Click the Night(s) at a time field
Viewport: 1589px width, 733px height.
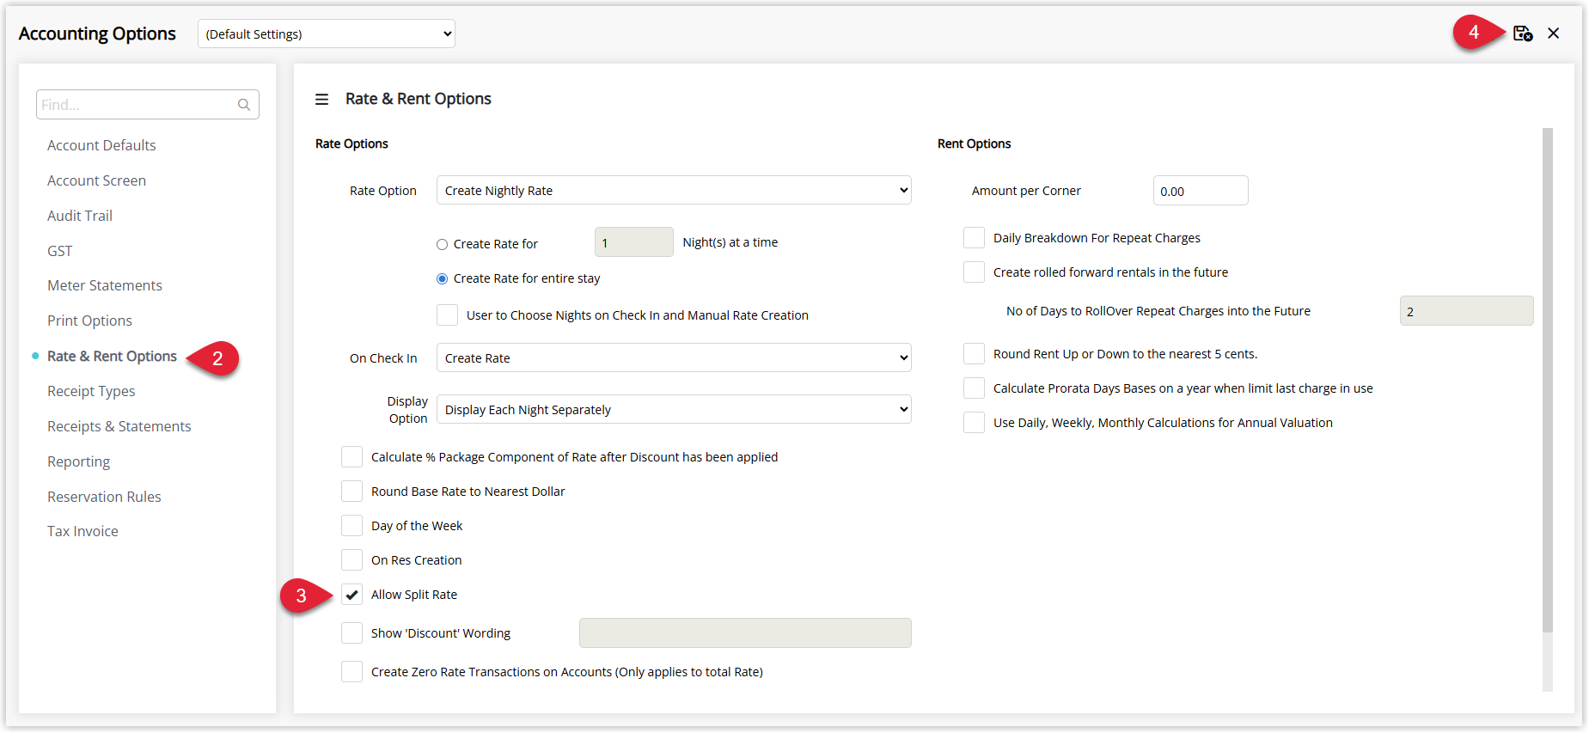tap(634, 242)
